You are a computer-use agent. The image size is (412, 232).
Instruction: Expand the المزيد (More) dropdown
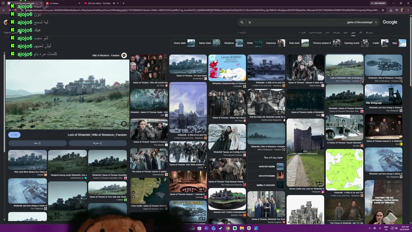tap(303, 33)
